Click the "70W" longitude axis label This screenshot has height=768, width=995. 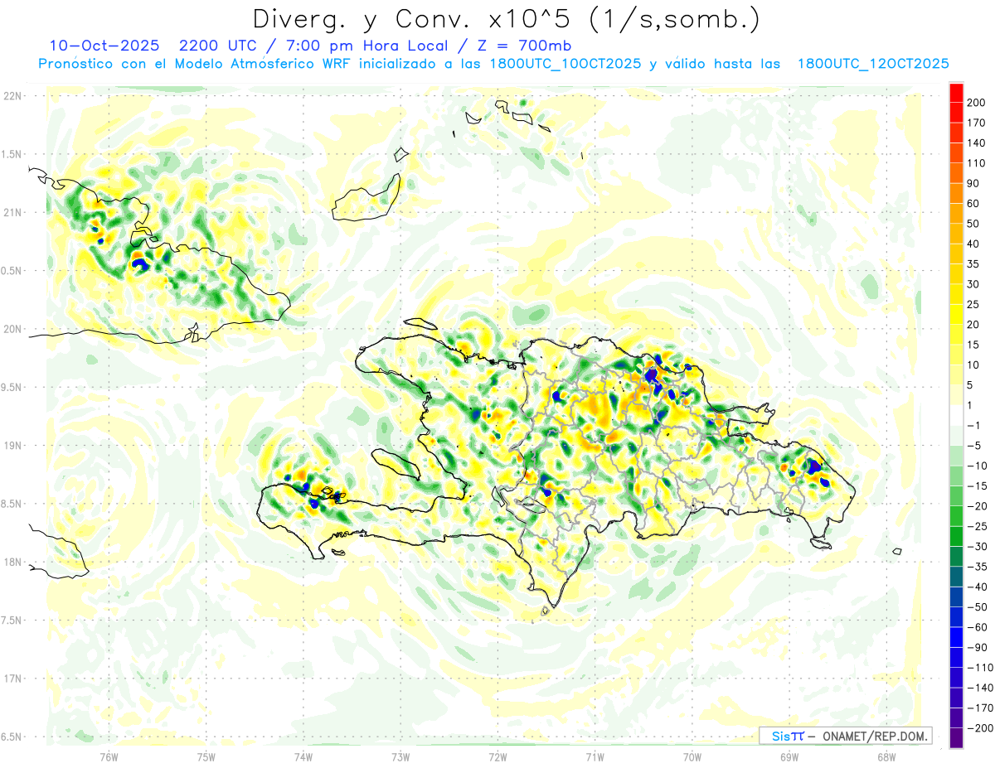click(692, 756)
